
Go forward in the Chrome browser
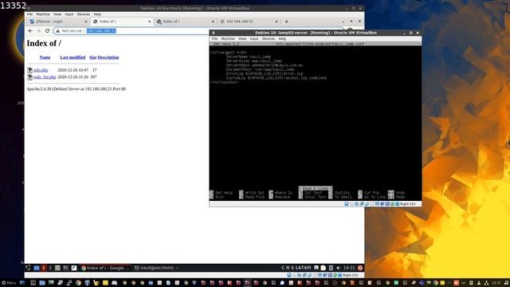tap(39, 30)
